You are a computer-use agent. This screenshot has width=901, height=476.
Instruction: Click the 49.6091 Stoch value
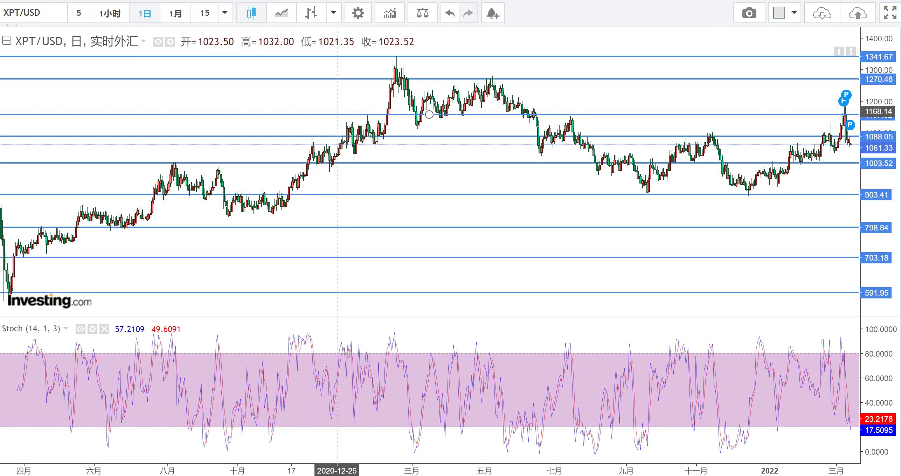(x=166, y=329)
